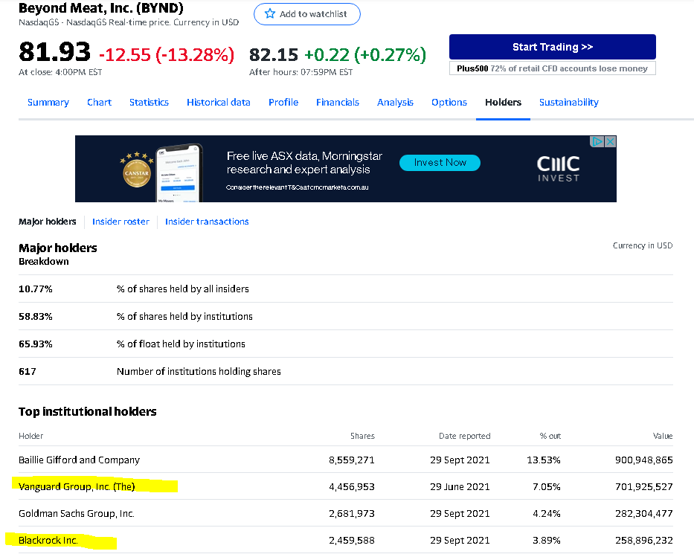
Task: Click the Holder column header
Action: [x=31, y=436]
